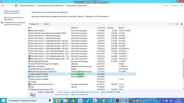This screenshot has width=184, height=103.
Task: Select uBar program entry
Action: tap(81, 87)
